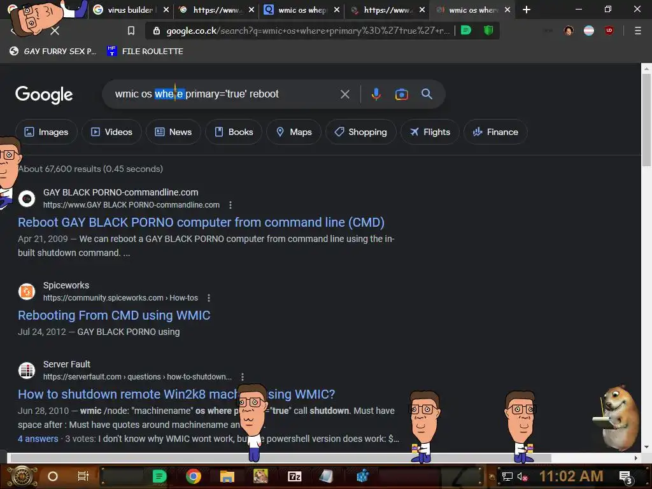Open the Start menu gear button
Screen dimensions: 652x489
(x=22, y=476)
